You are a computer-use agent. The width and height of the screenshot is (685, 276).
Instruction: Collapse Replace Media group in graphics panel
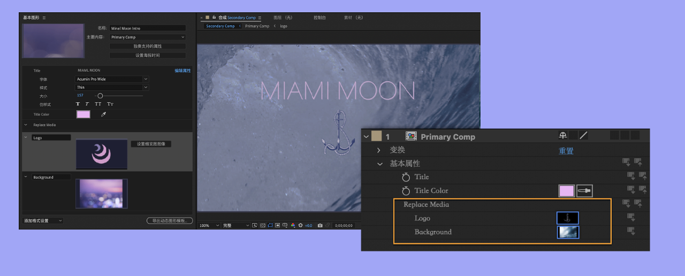tap(25, 125)
